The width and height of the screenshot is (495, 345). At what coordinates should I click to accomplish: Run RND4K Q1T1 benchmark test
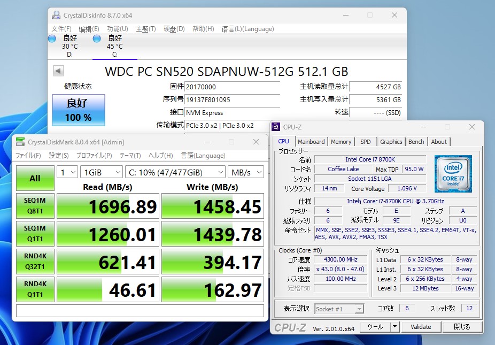click(x=35, y=289)
